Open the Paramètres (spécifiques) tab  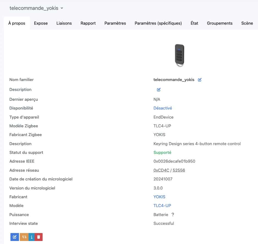pos(158,23)
